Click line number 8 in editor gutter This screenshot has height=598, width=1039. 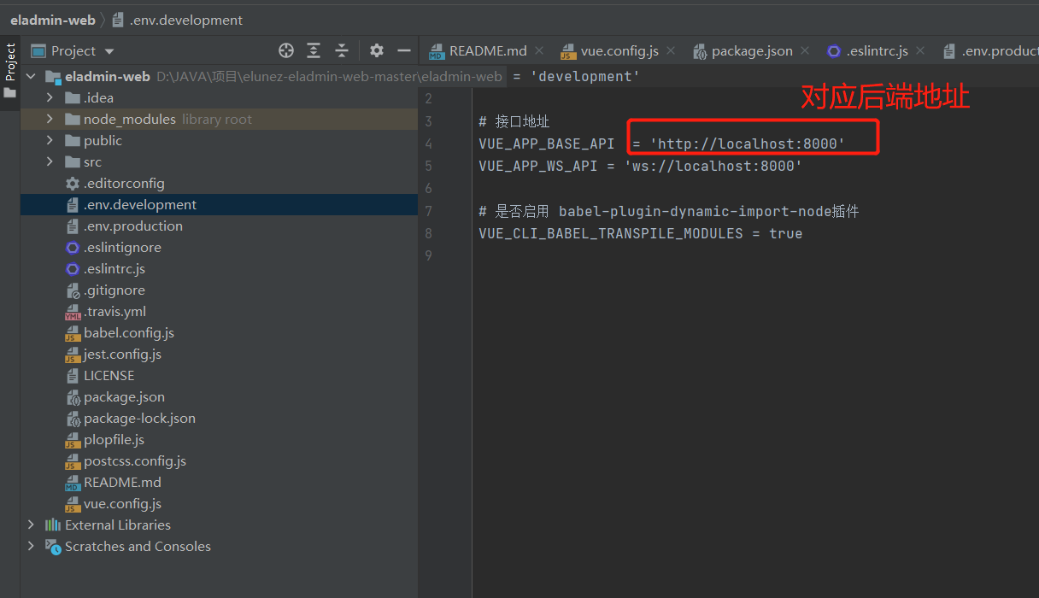coord(429,233)
